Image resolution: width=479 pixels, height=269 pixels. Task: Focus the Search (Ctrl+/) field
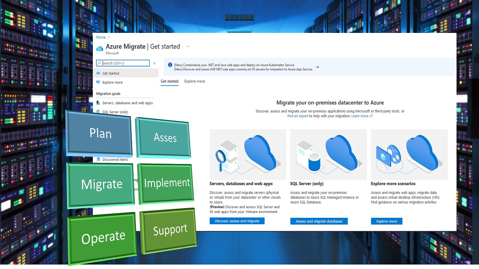coord(123,63)
